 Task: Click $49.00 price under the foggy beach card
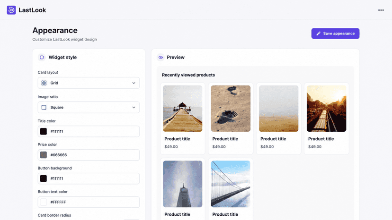pos(267,147)
